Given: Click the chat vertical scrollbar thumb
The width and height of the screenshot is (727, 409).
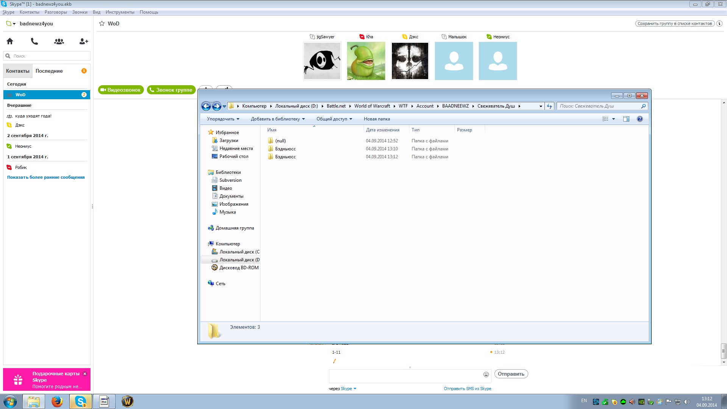Looking at the screenshot, I should click(x=724, y=351).
